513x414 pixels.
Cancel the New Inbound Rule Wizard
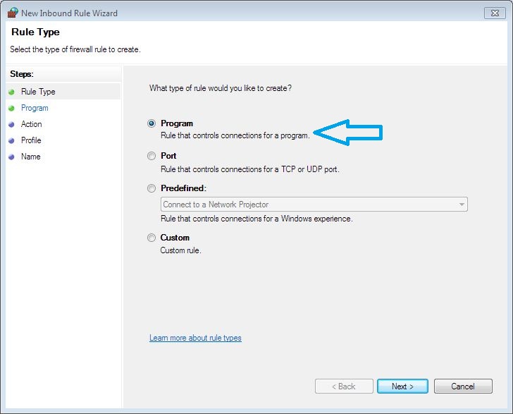(463, 386)
